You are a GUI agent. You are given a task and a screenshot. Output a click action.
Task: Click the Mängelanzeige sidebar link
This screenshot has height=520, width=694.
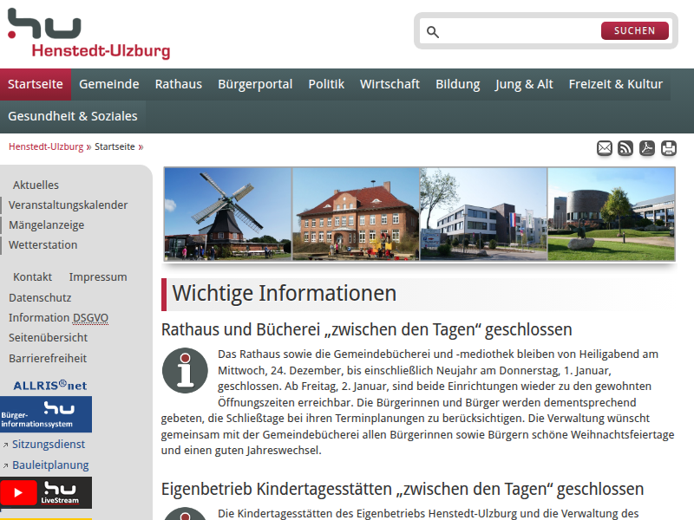click(x=47, y=225)
